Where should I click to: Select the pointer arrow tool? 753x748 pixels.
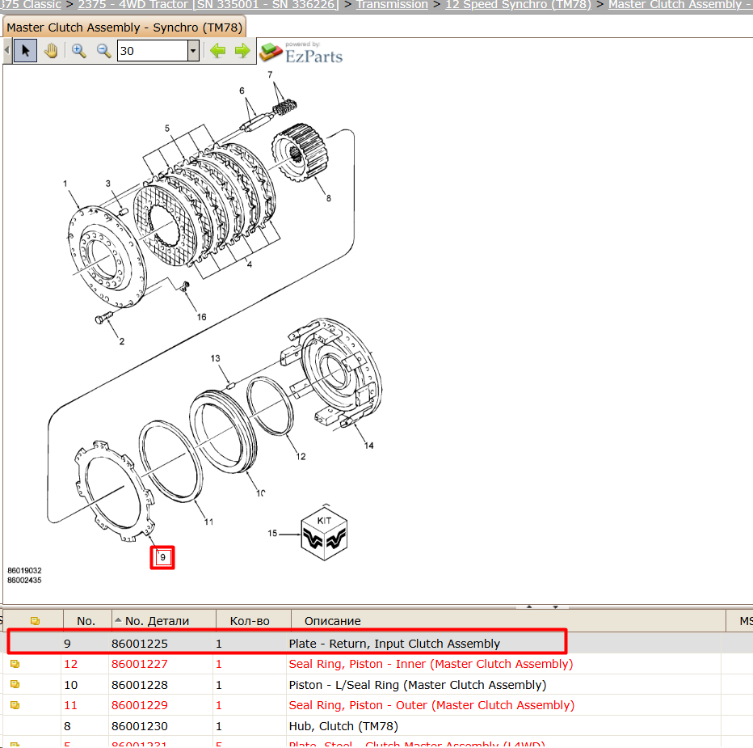[25, 50]
